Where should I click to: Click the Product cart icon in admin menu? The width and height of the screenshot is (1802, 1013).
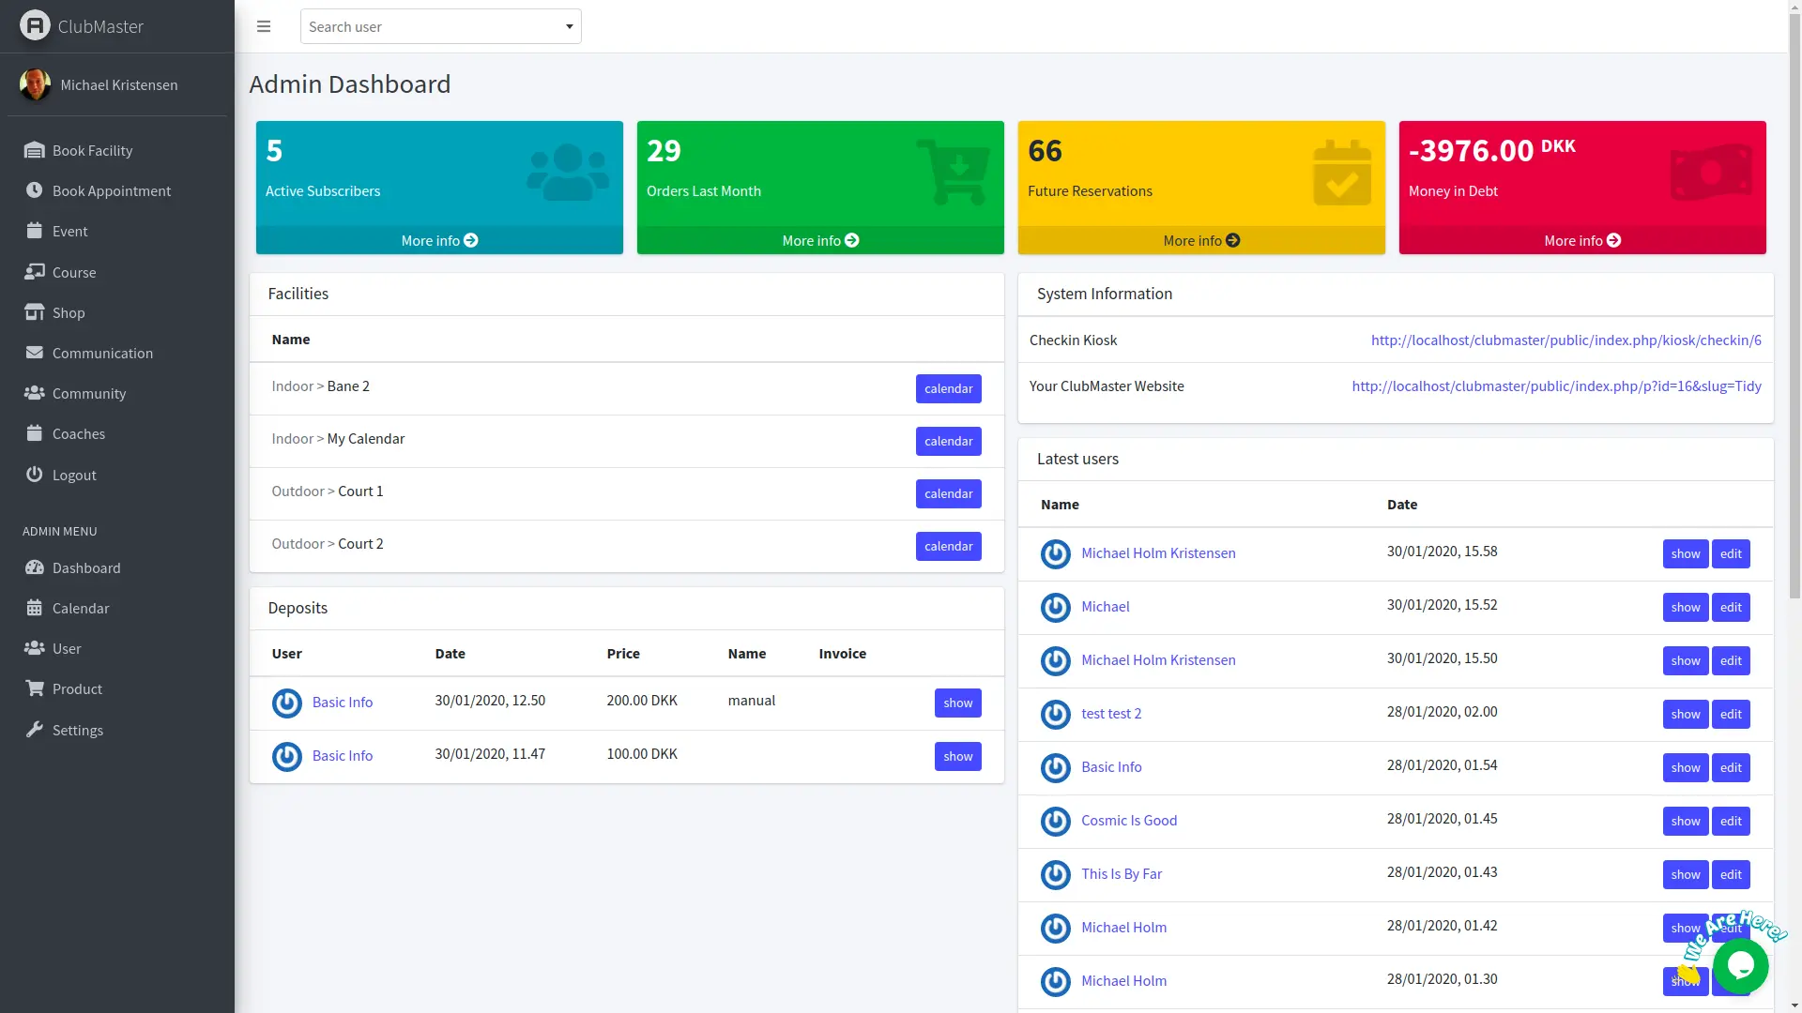[x=35, y=688]
